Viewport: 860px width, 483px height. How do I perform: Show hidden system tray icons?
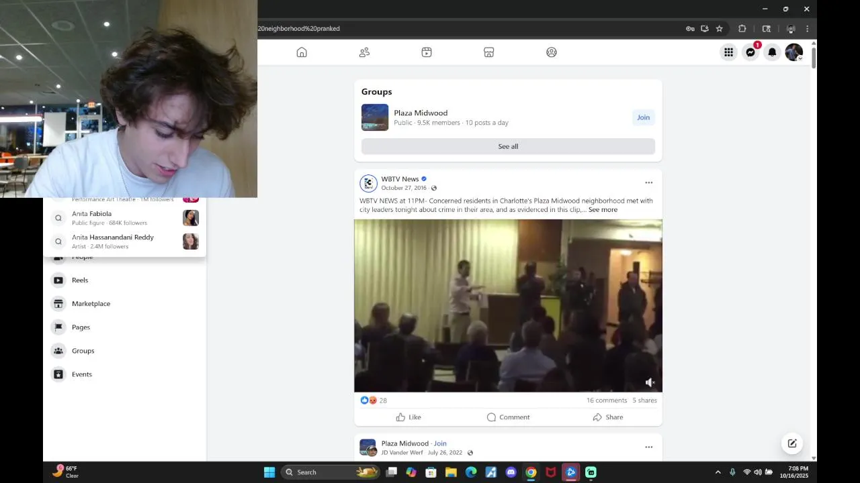[718, 472]
